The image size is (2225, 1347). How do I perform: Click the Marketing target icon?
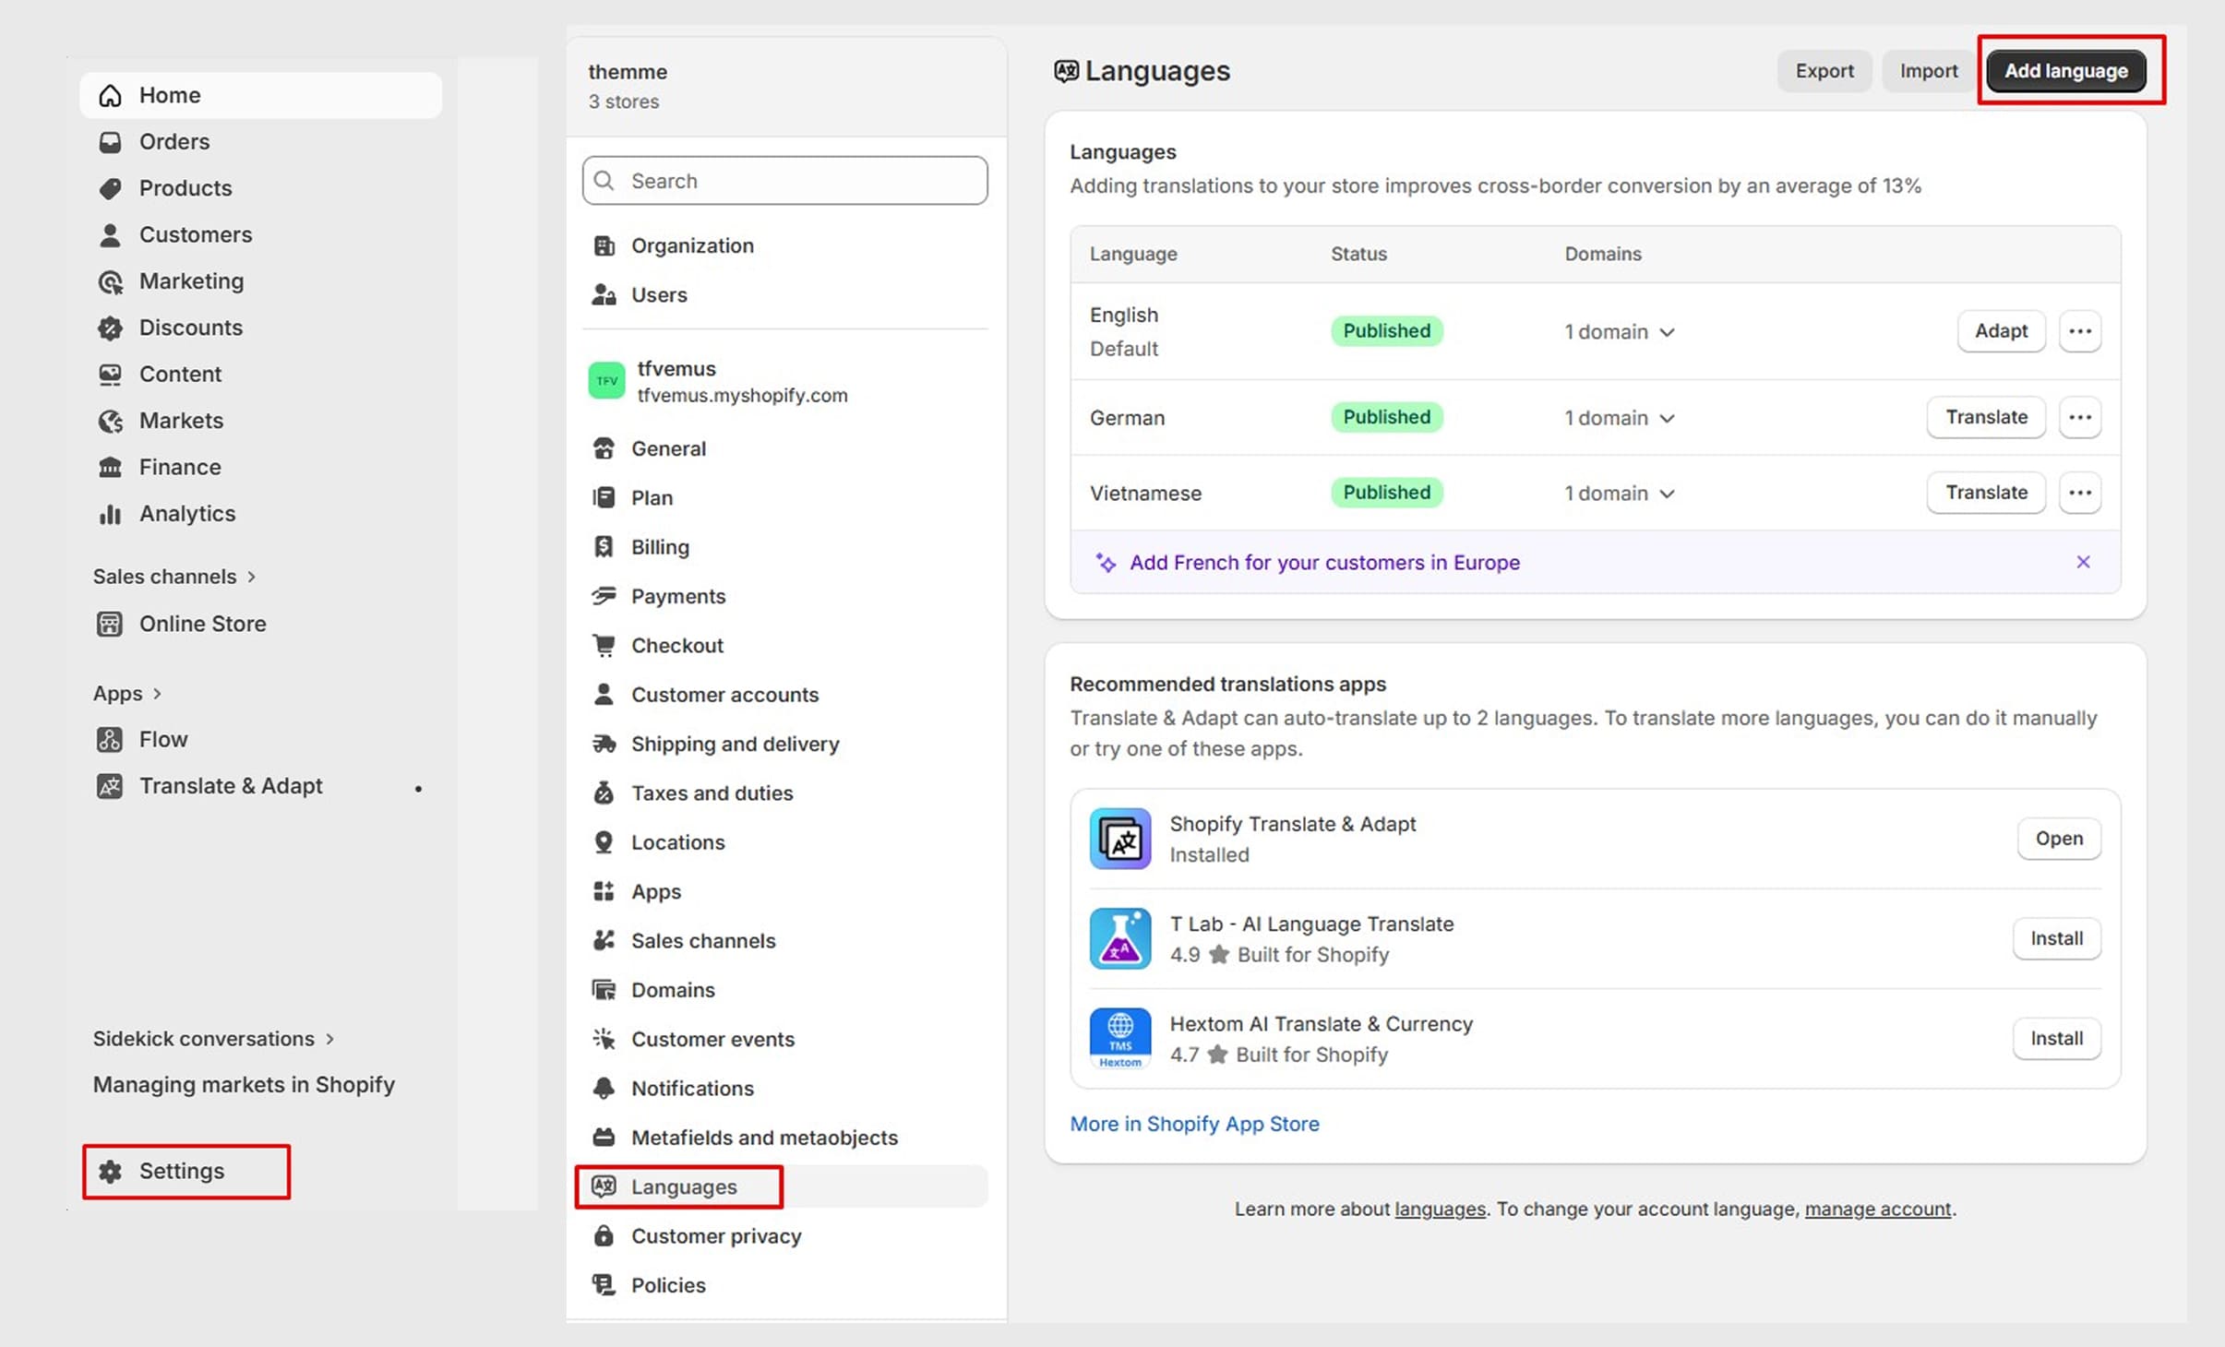pos(110,281)
